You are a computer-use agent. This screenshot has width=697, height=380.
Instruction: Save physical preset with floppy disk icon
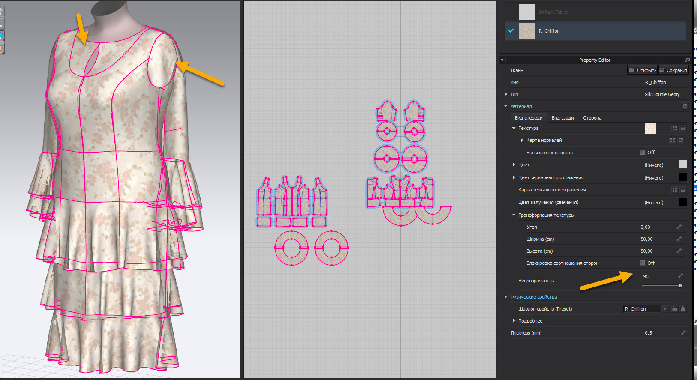(683, 308)
